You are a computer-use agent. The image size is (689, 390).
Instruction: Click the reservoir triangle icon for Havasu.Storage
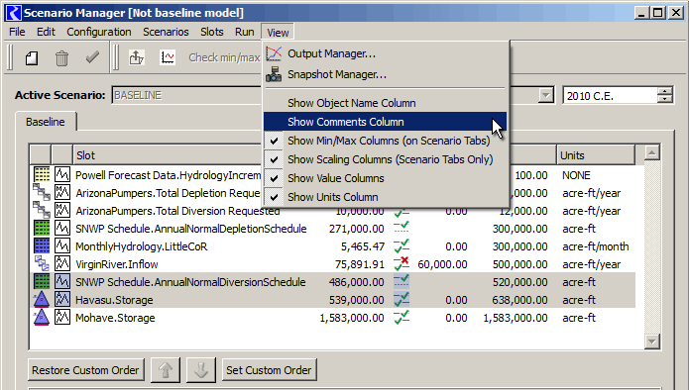(x=42, y=299)
